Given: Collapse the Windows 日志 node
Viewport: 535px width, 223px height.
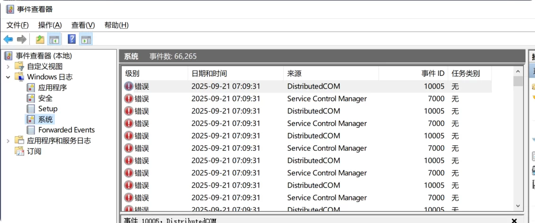Looking at the screenshot, I should coord(8,77).
